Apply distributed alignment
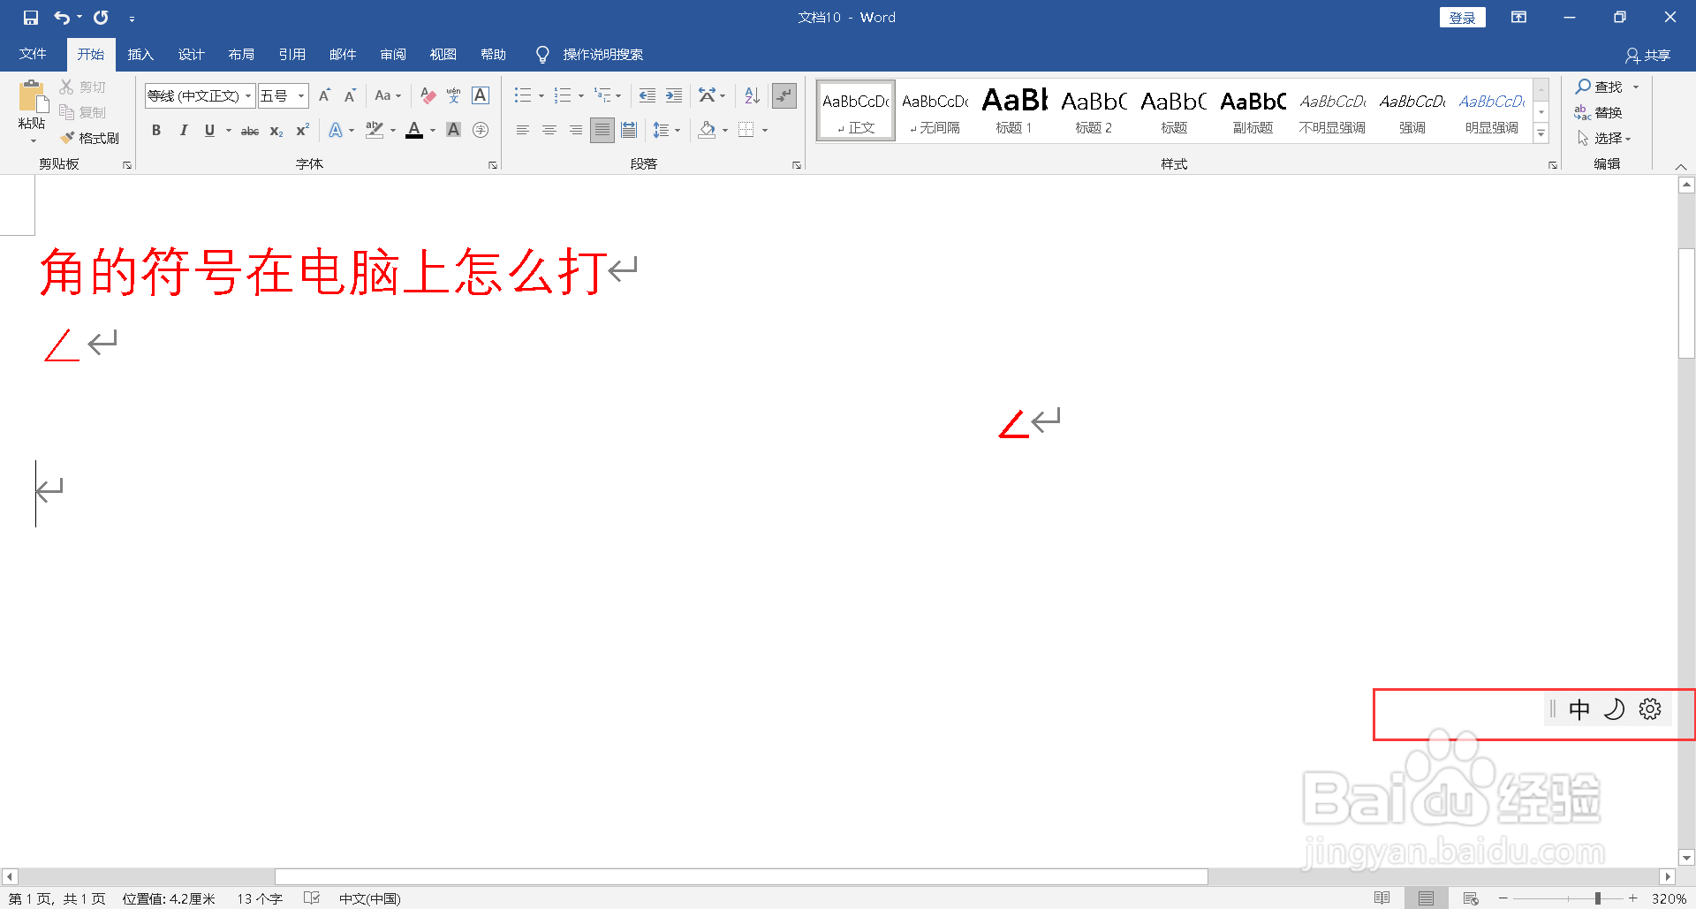Image resolution: width=1696 pixels, height=909 pixels. [629, 130]
